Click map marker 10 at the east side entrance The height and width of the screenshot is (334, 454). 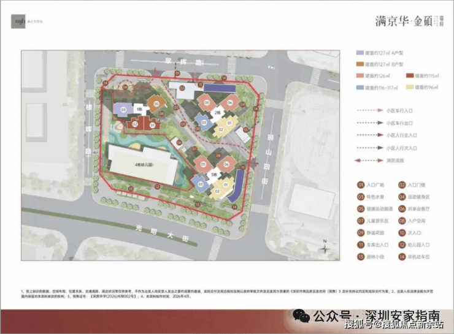tap(246, 130)
